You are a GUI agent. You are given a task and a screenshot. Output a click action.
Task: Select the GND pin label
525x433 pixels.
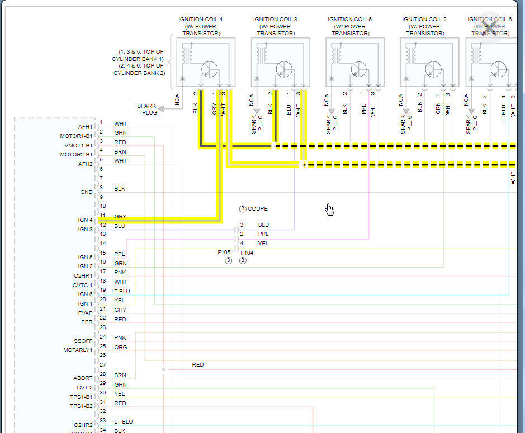(87, 192)
